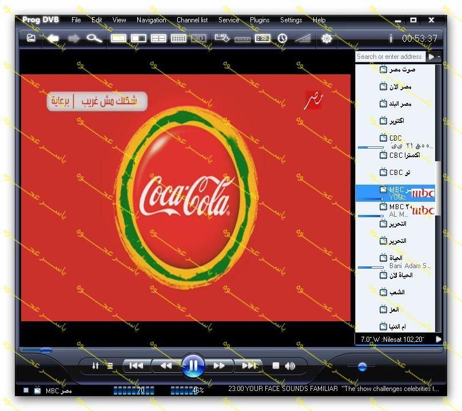
Task: Open search with the magnifier icon
Action: click(94, 38)
